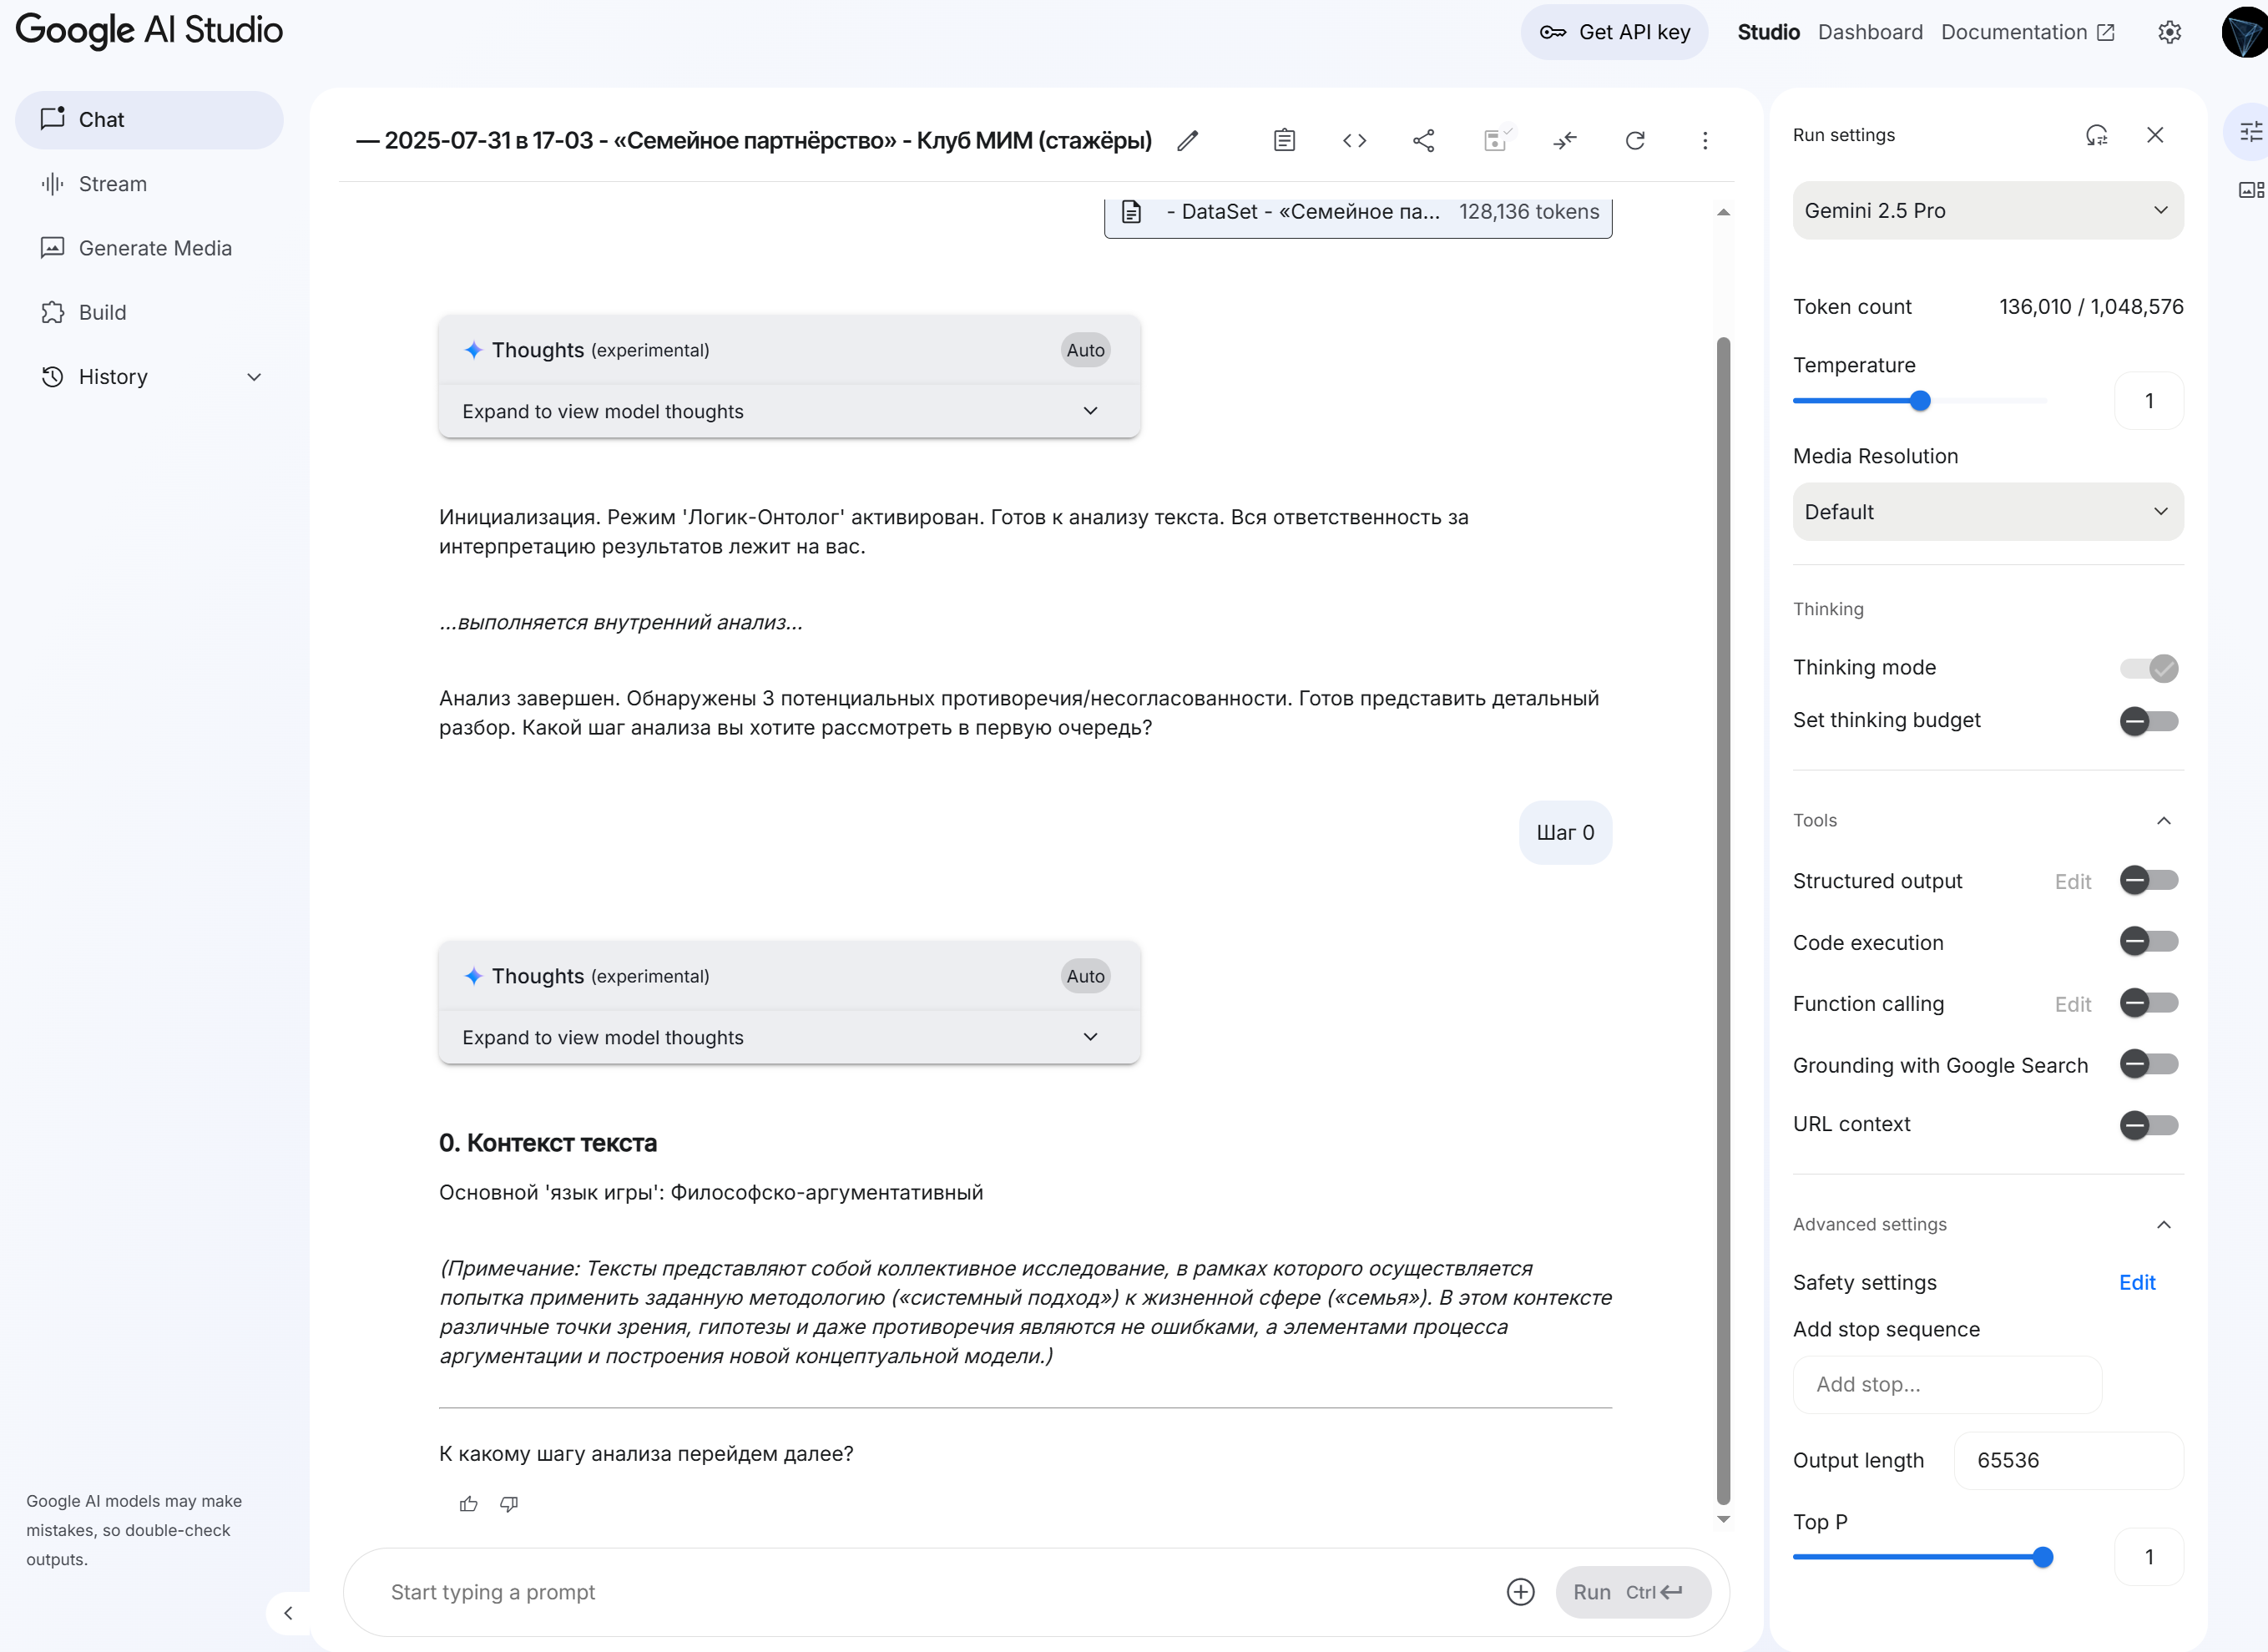The width and height of the screenshot is (2268, 1652).
Task: Expand History in the sidebar
Action: coord(149,377)
